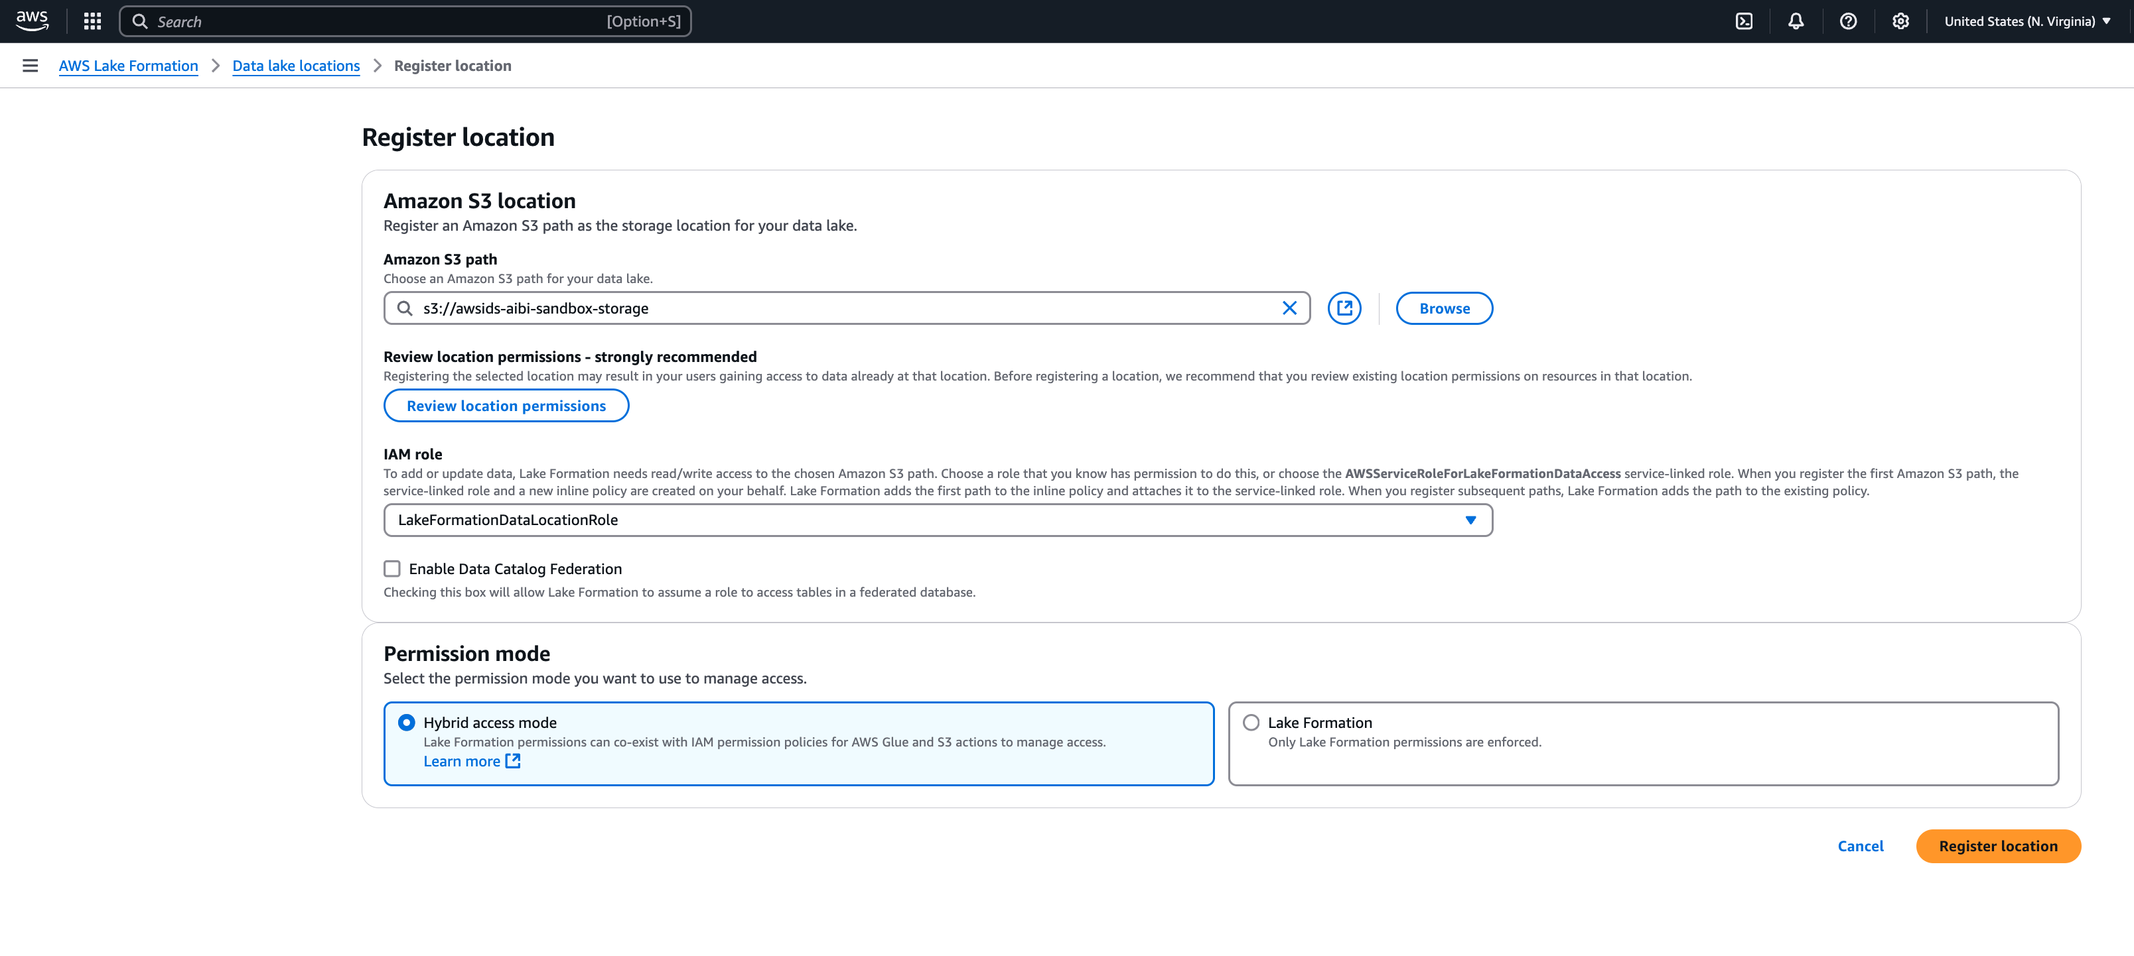Select the Hybrid access mode option
This screenshot has height=956, width=2134.
406,722
